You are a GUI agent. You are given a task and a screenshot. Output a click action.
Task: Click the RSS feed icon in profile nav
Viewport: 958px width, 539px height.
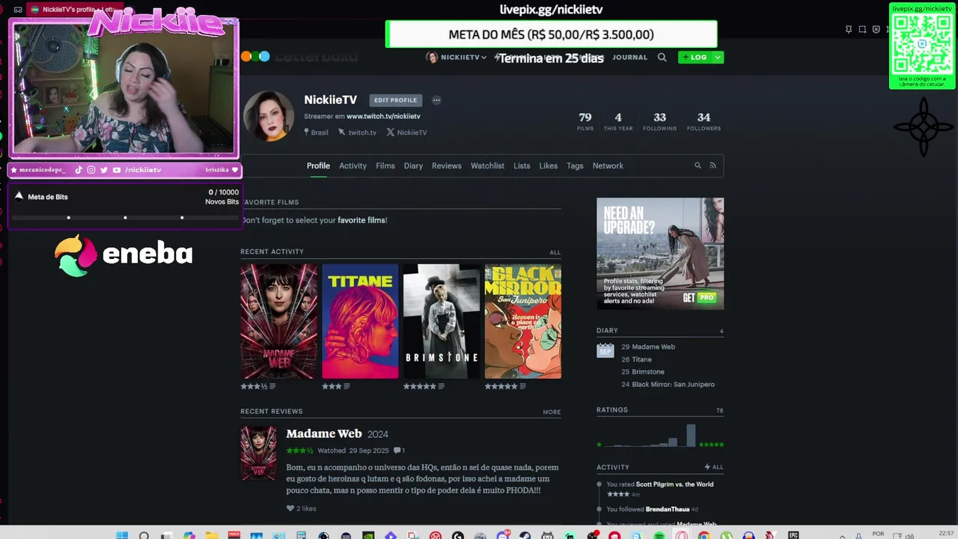click(x=713, y=165)
